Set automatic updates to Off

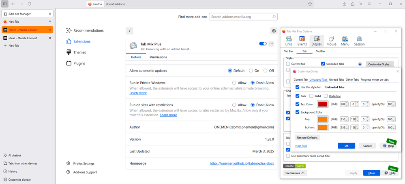click(x=265, y=71)
